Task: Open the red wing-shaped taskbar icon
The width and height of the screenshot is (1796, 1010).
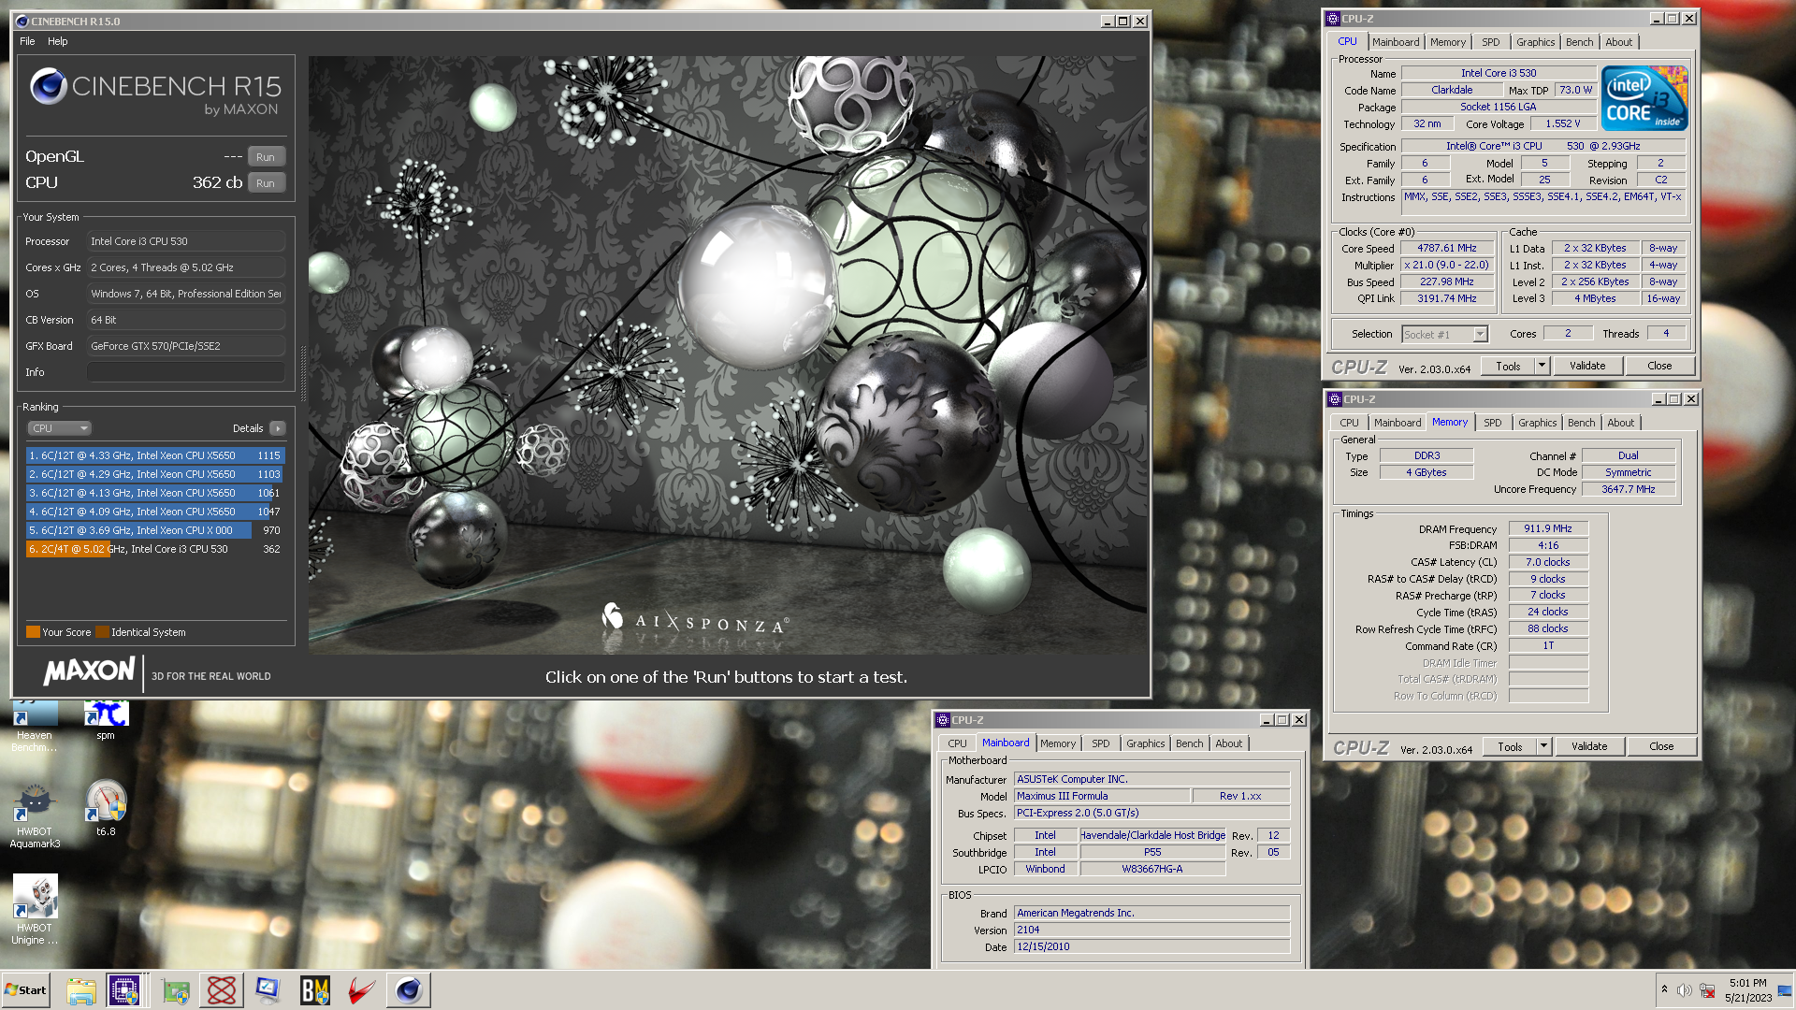Action: coord(361,990)
